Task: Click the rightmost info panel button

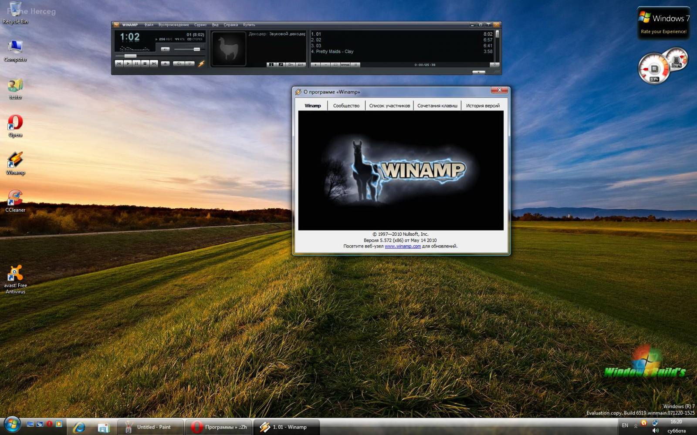Action: pos(301,64)
